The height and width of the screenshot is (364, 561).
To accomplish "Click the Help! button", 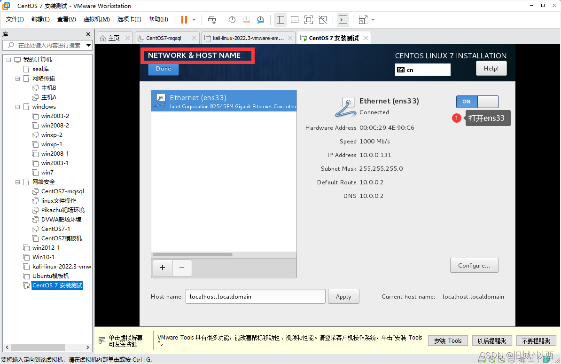I will point(491,69).
